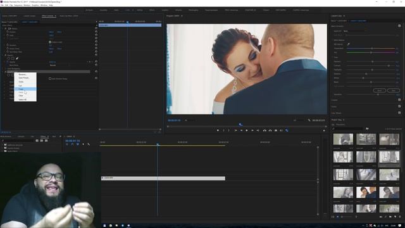Add a marker in the Program monitor
This screenshot has width=405, height=228.
point(218,130)
